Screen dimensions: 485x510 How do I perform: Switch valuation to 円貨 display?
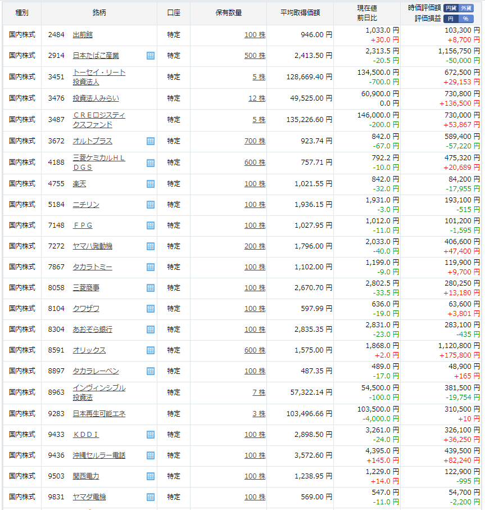coord(451,8)
